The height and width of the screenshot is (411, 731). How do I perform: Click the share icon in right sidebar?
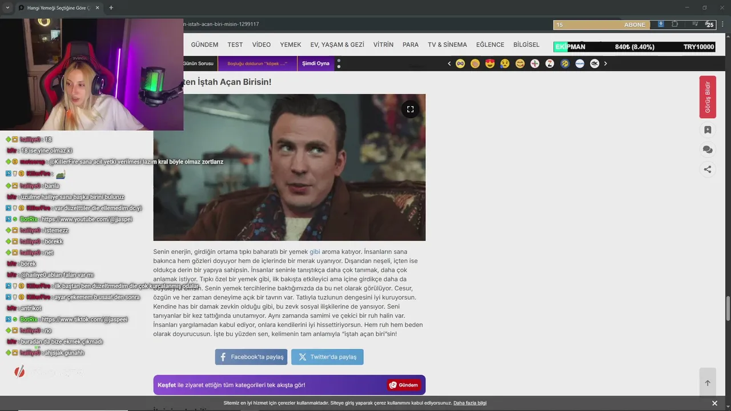(x=708, y=169)
